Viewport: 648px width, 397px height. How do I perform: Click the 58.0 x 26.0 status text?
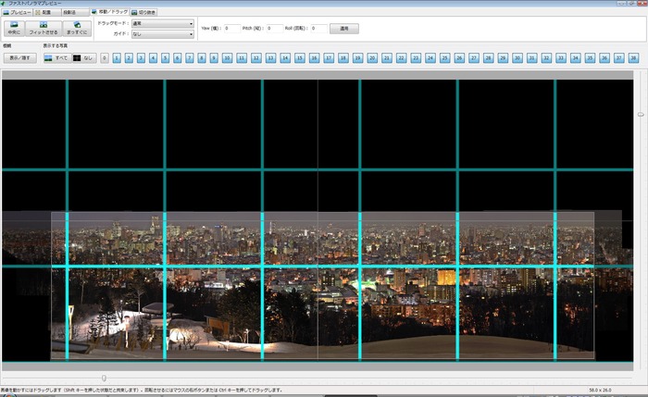(x=600, y=390)
